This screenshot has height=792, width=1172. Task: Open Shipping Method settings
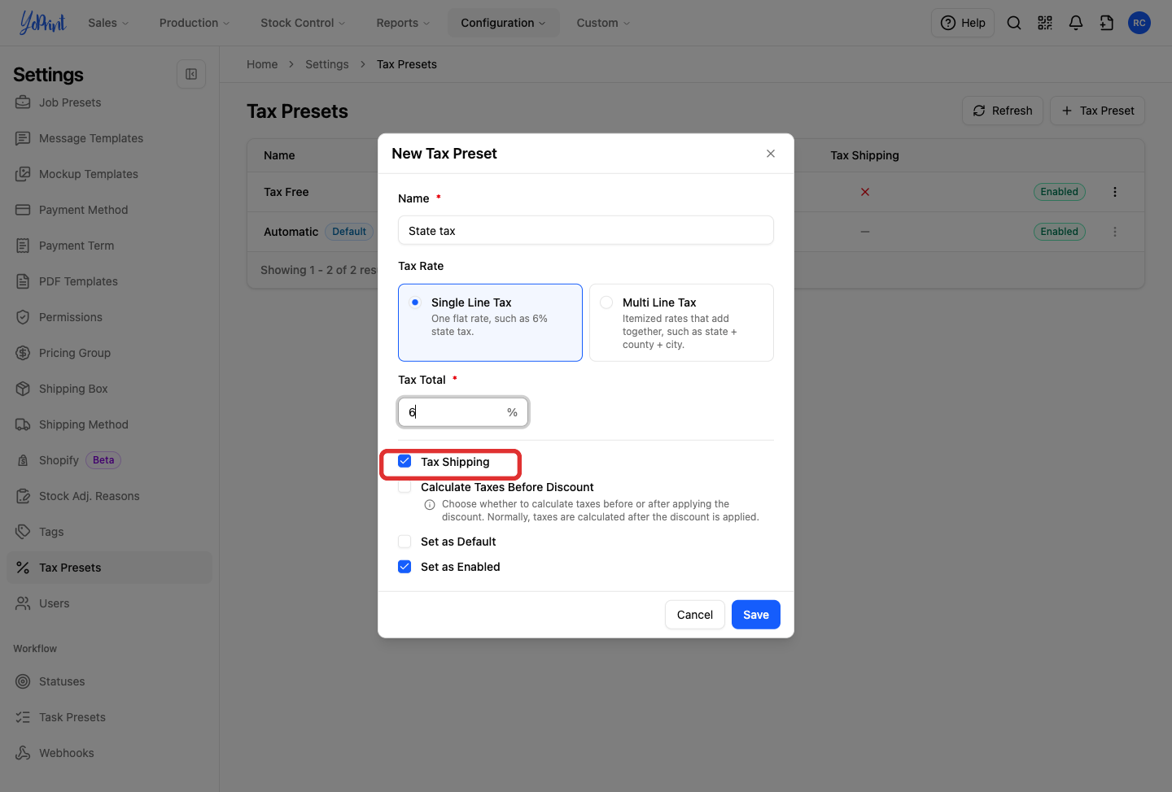pyautogui.click(x=109, y=424)
